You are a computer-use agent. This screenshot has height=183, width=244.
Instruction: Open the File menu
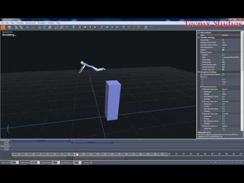(x=3, y=23)
